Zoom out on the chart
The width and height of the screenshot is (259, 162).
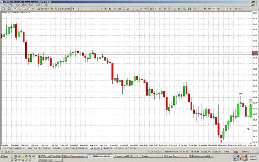tap(169, 9)
